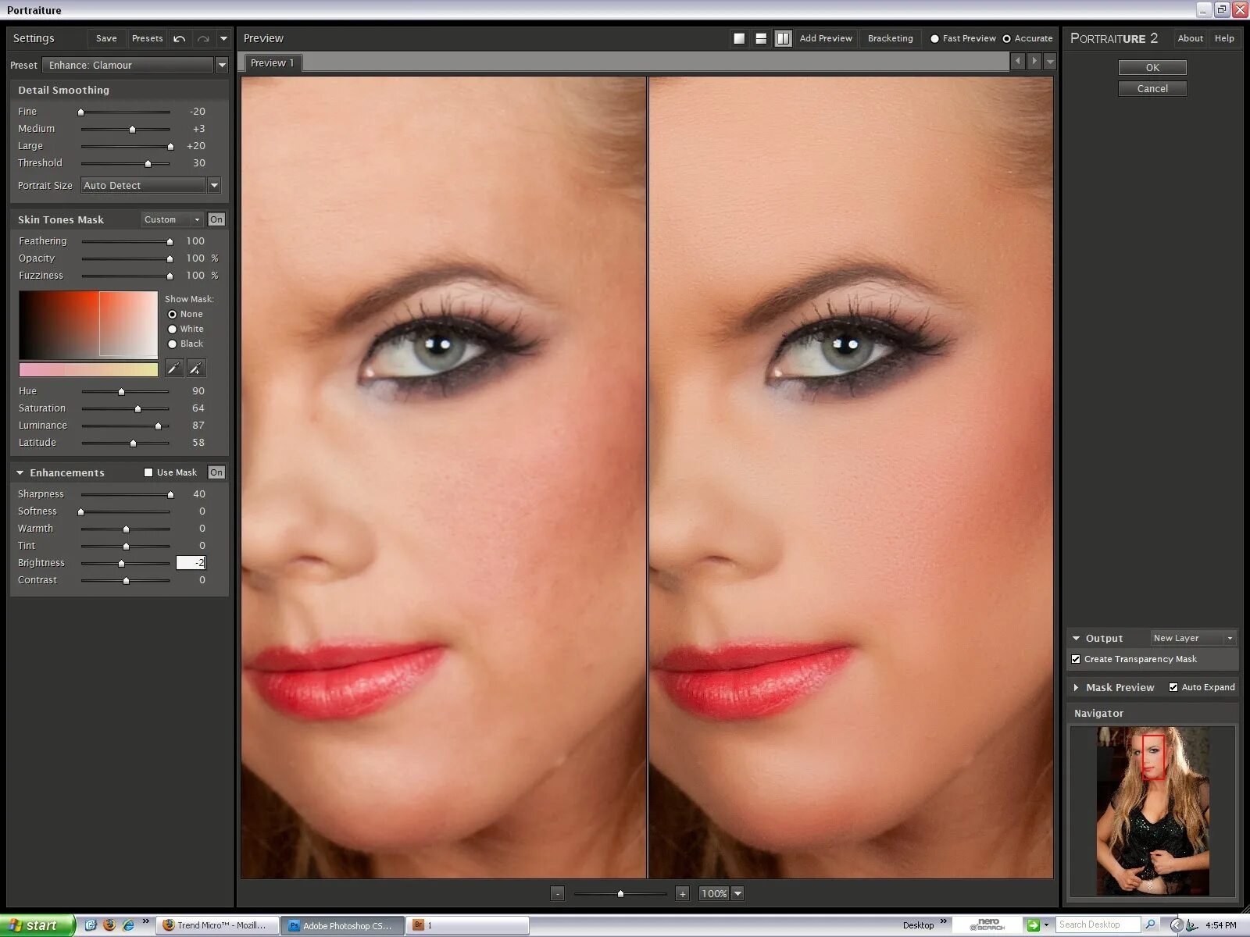Pick the skin tone eyedropper tool

[173, 369]
